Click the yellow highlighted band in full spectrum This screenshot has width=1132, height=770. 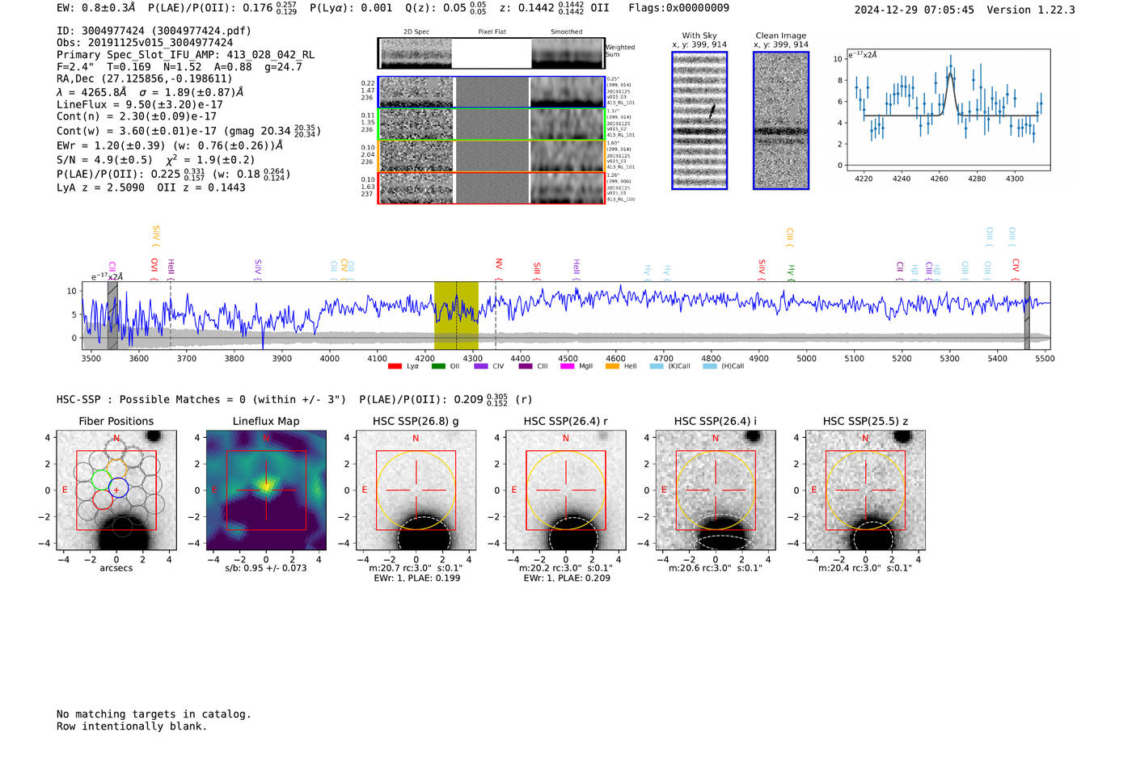pyautogui.click(x=456, y=315)
